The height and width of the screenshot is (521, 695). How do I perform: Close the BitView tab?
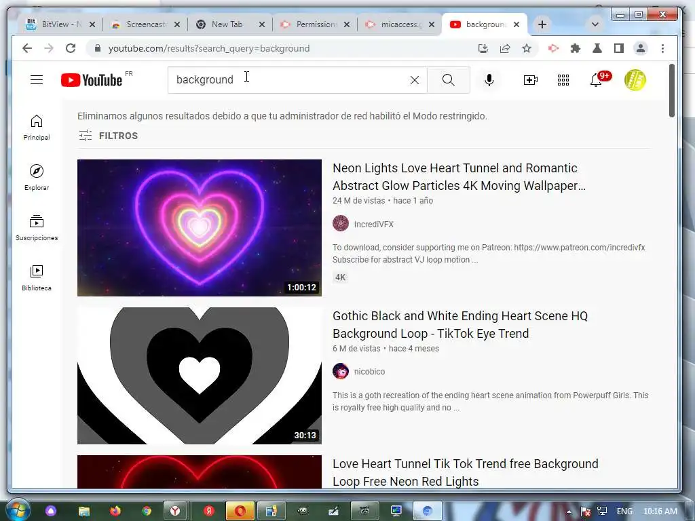pos(92,24)
